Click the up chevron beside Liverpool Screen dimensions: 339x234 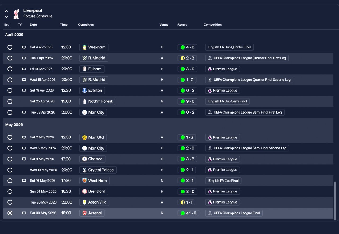pyautogui.click(x=7, y=11)
